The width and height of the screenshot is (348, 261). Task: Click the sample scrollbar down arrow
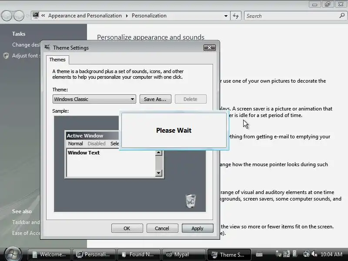pos(158,173)
